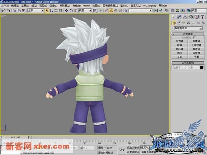Image resolution: width=207 pixels, height=155 pixels.
Task: Select the Select and Link tool
Action: (14, 11)
